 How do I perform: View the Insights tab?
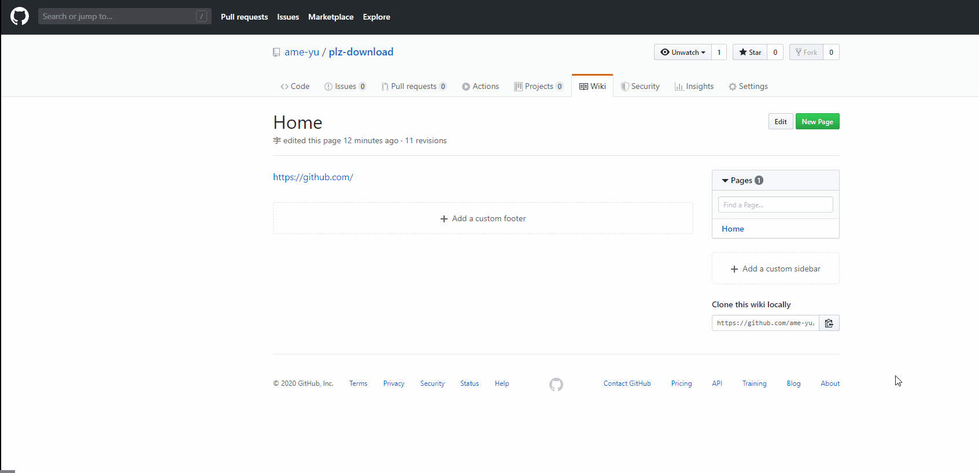pyautogui.click(x=694, y=86)
